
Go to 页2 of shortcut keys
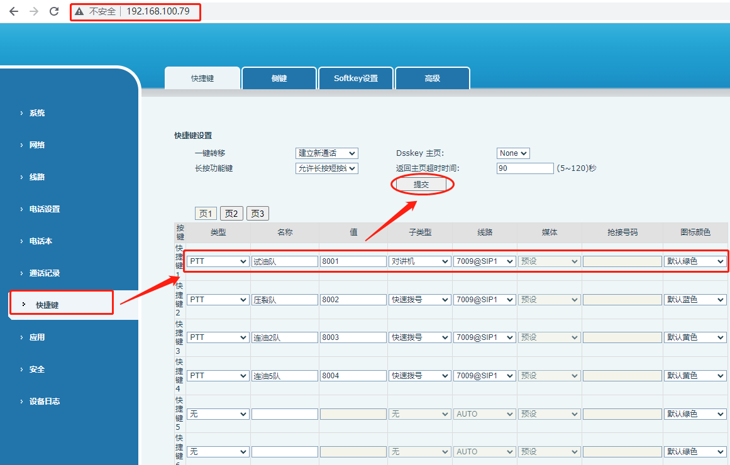tap(231, 214)
